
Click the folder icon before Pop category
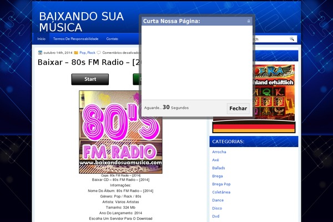[76, 53]
